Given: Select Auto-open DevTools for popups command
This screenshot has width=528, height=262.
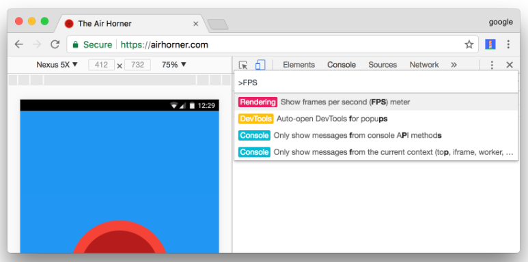Looking at the screenshot, I should click(x=376, y=119).
